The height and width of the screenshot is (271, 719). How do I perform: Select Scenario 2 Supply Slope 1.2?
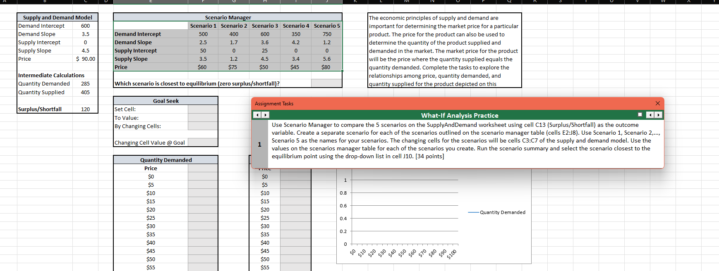click(234, 59)
